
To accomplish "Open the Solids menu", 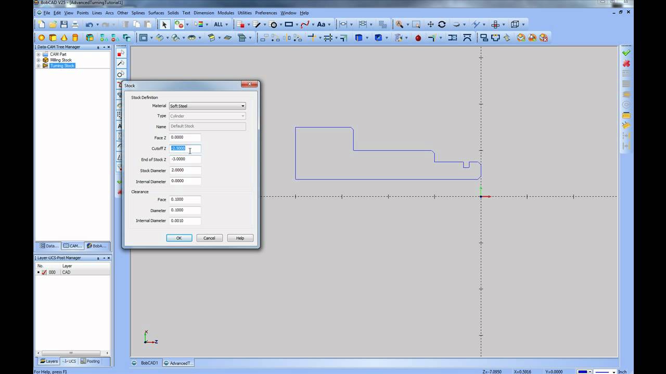I will tap(173, 12).
